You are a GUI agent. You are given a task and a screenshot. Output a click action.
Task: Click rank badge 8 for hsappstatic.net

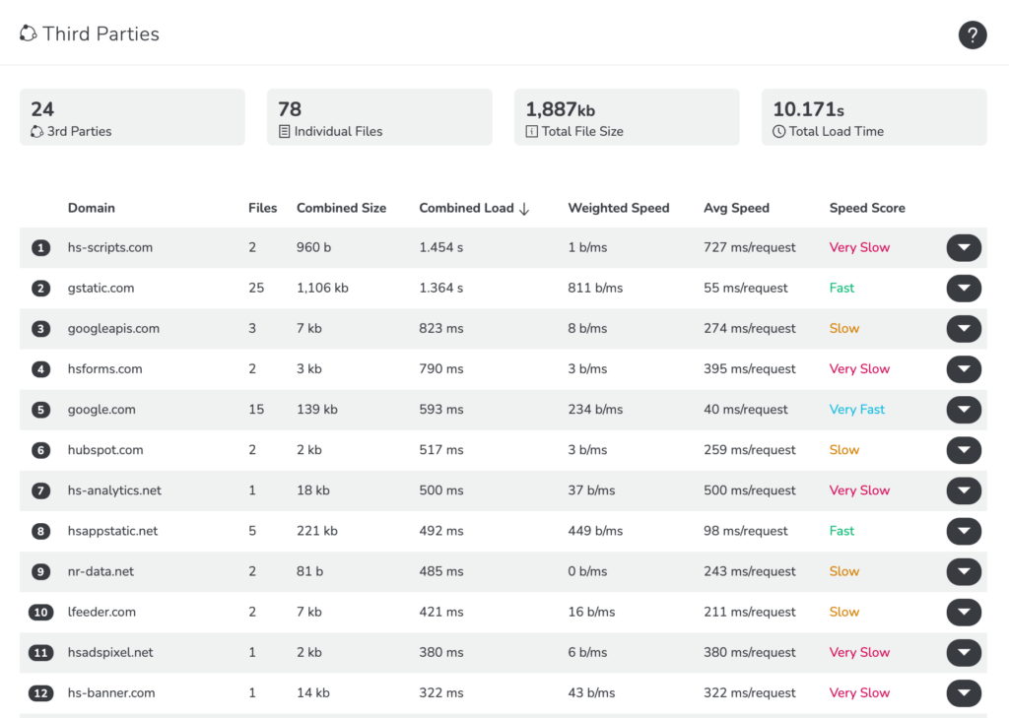pos(40,532)
